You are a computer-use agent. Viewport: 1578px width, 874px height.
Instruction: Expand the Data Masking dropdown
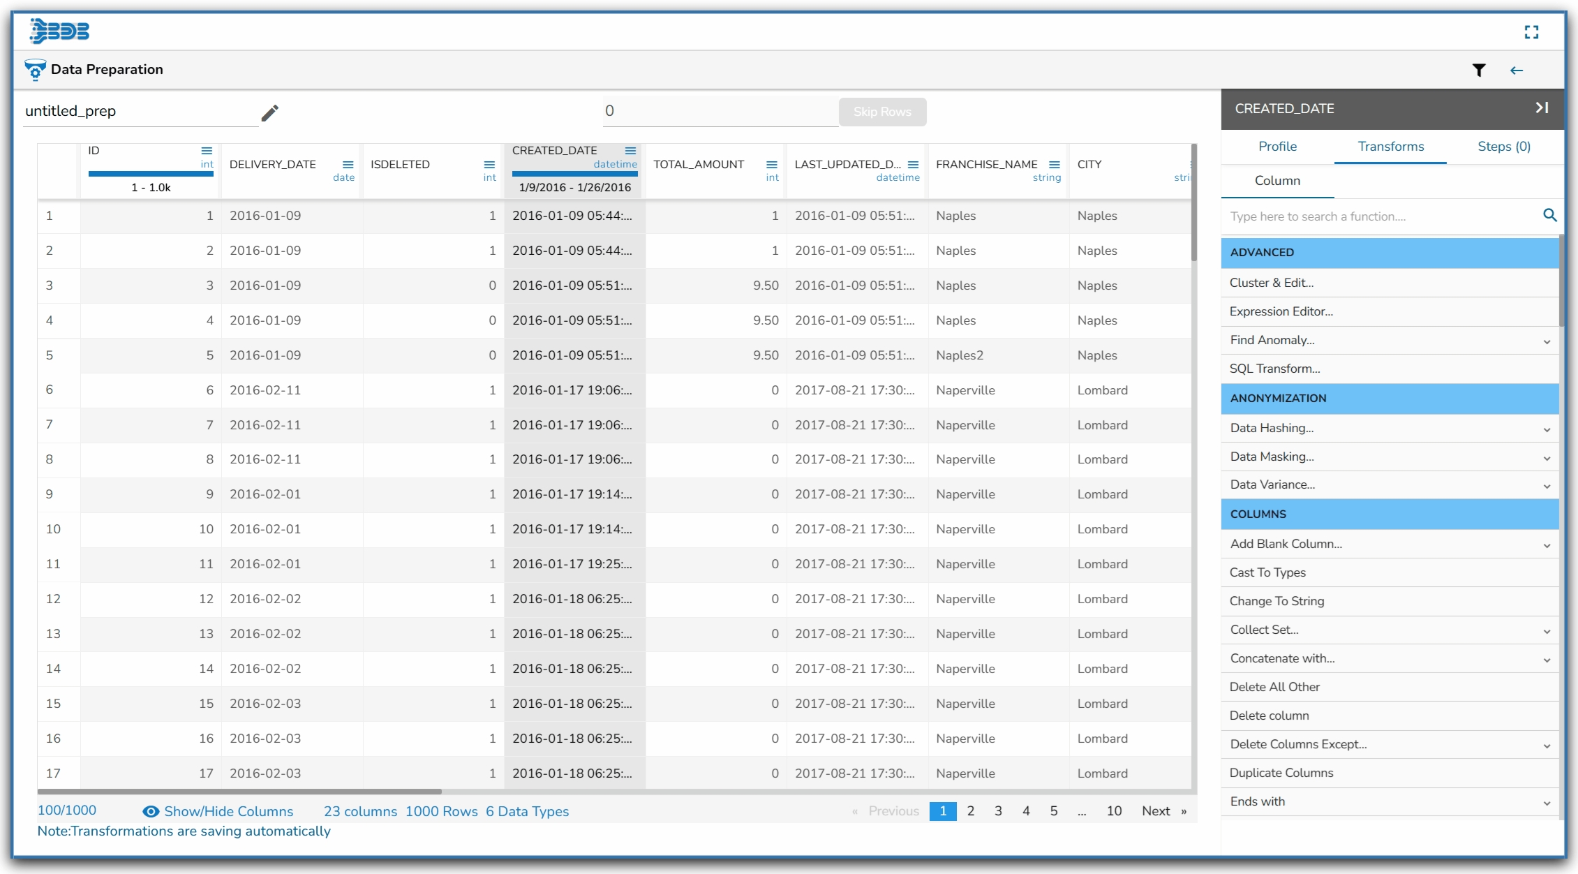1547,458
